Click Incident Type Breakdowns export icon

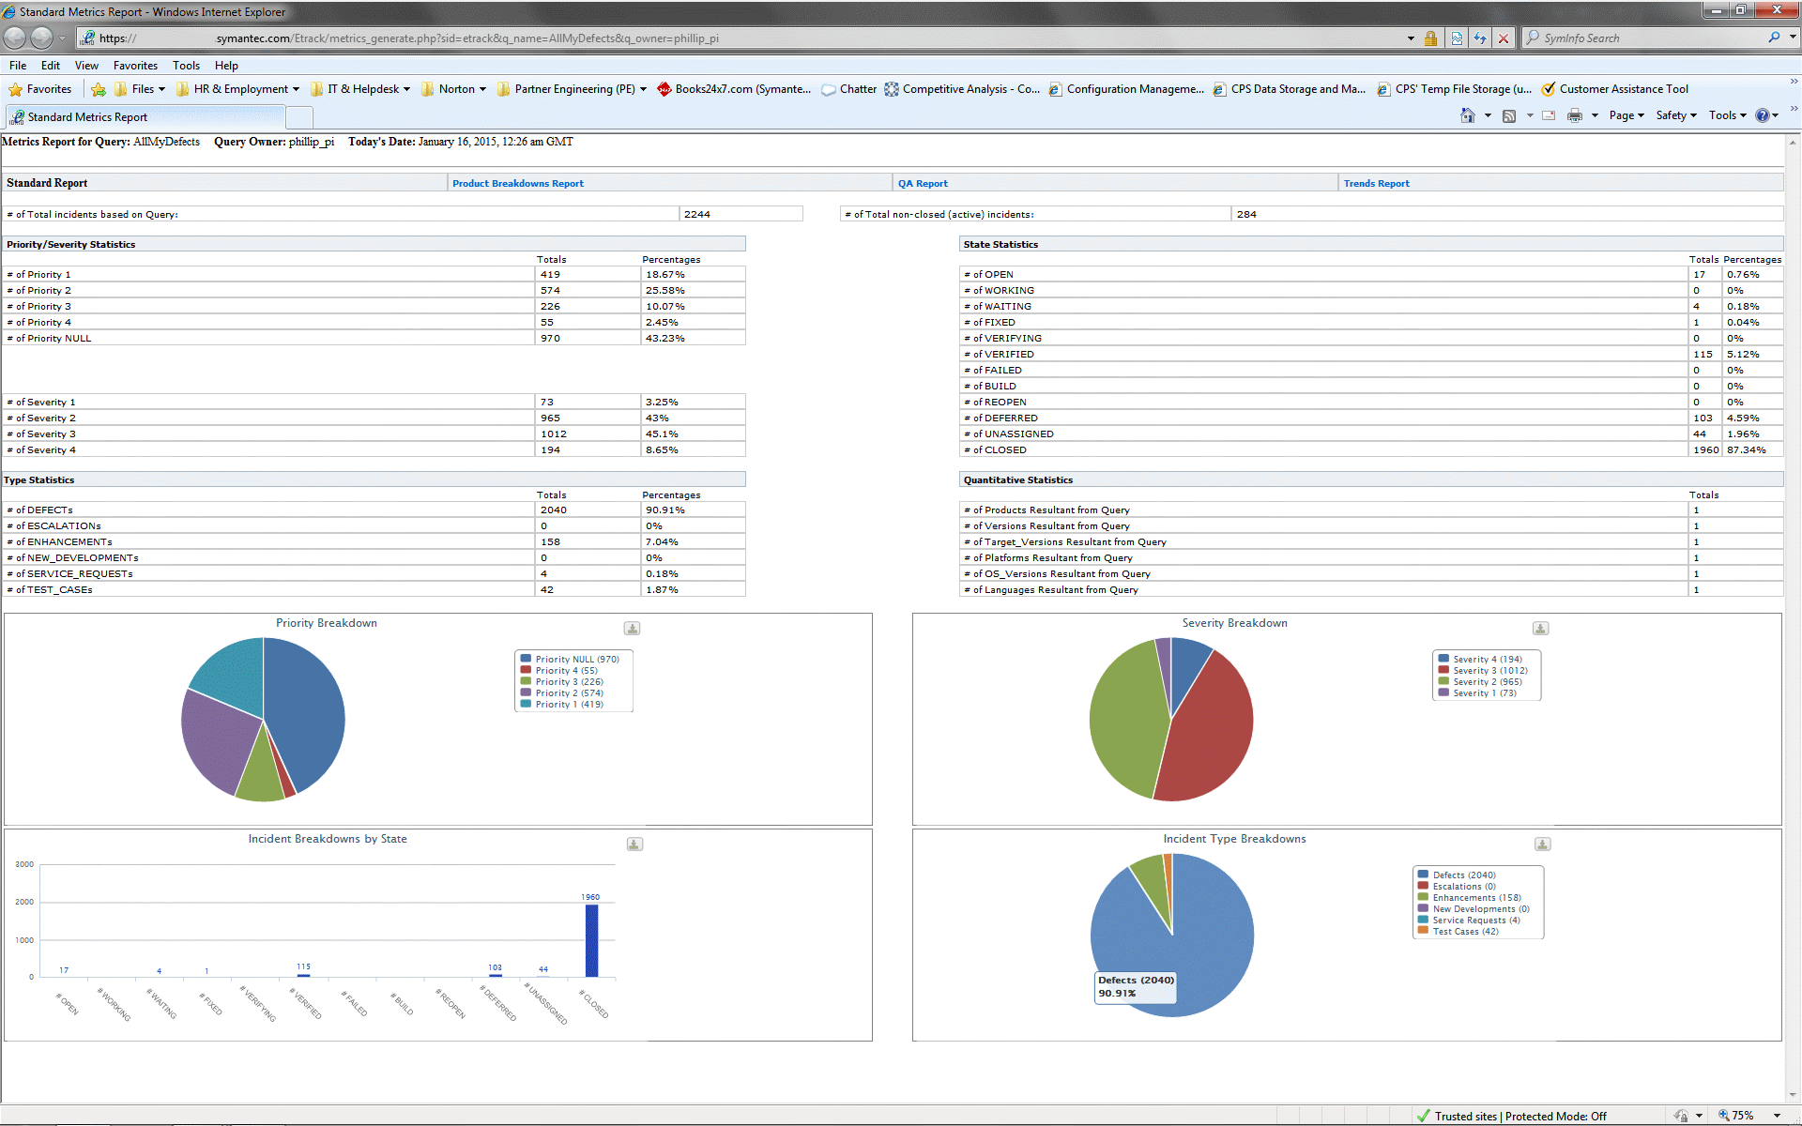pyautogui.click(x=1542, y=844)
